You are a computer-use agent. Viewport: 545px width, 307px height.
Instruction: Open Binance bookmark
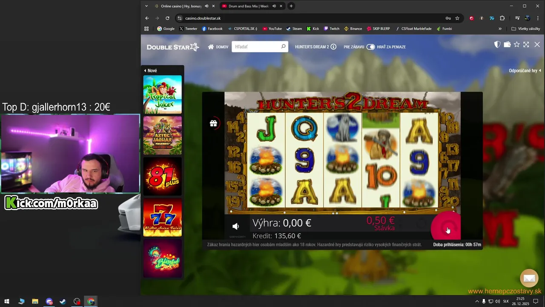point(353,29)
